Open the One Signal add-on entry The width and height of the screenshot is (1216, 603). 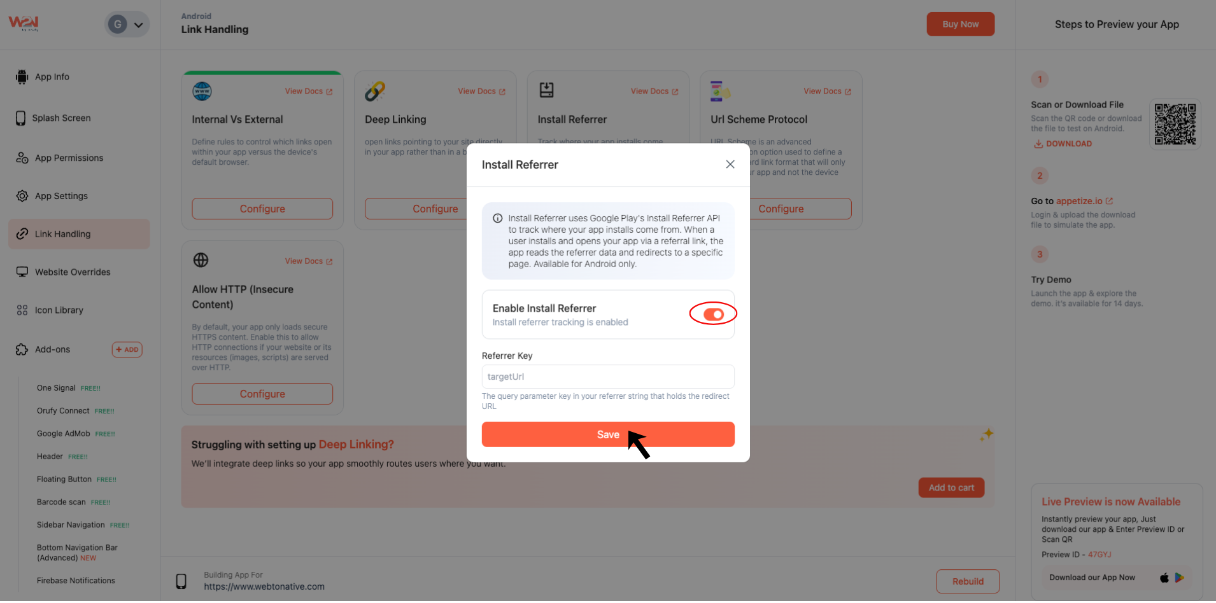pos(56,387)
